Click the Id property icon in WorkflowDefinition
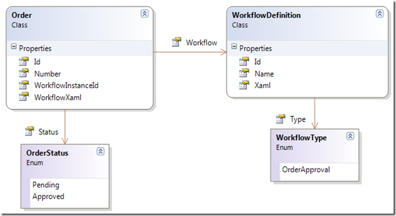 tap(244, 62)
